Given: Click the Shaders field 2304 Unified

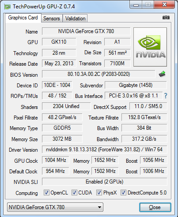Looking at the screenshot, I should click(66, 106).
